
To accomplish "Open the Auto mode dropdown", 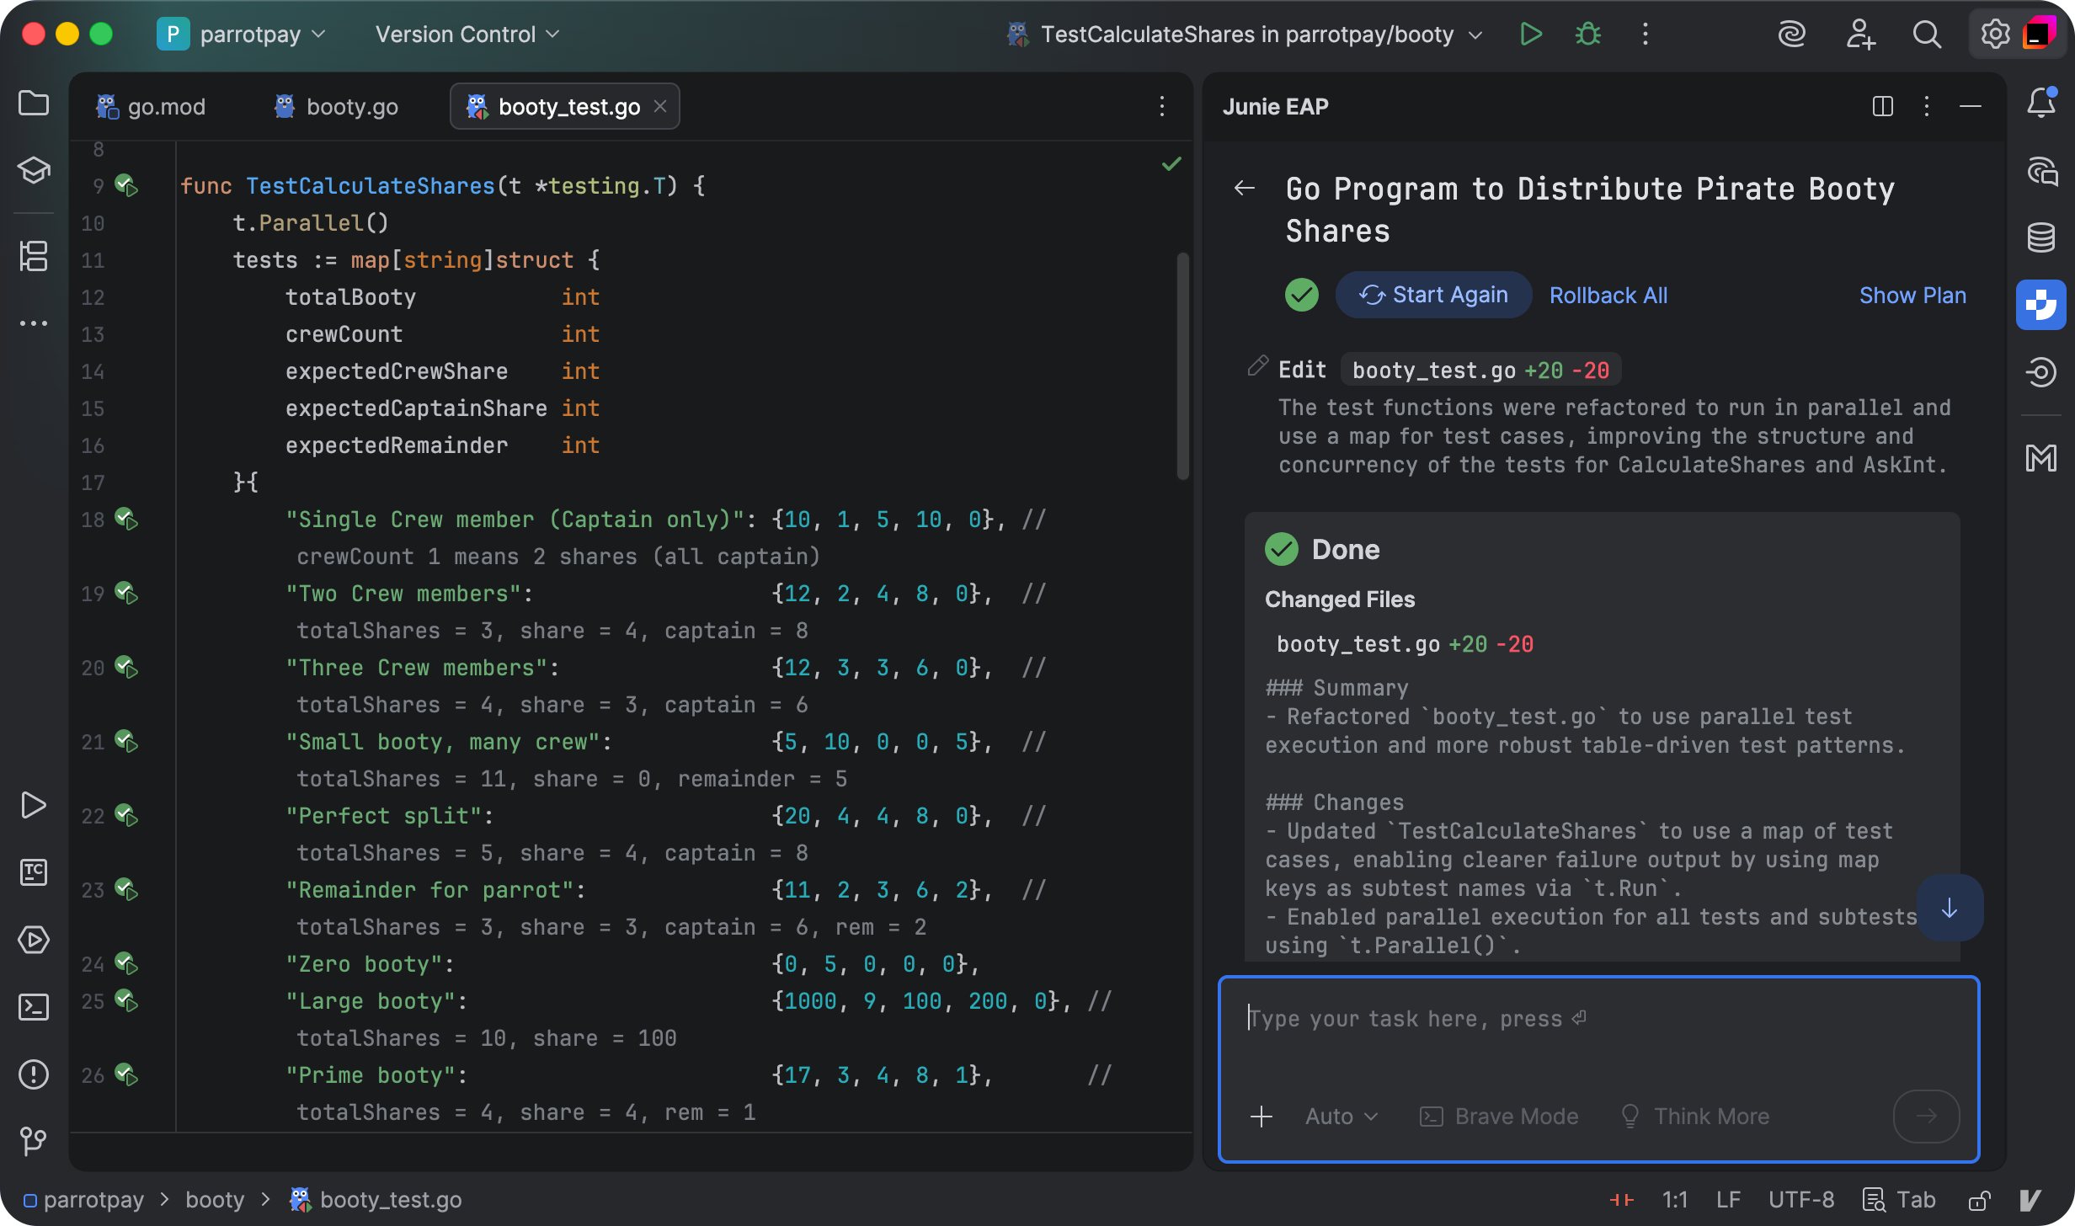I will (x=1342, y=1117).
